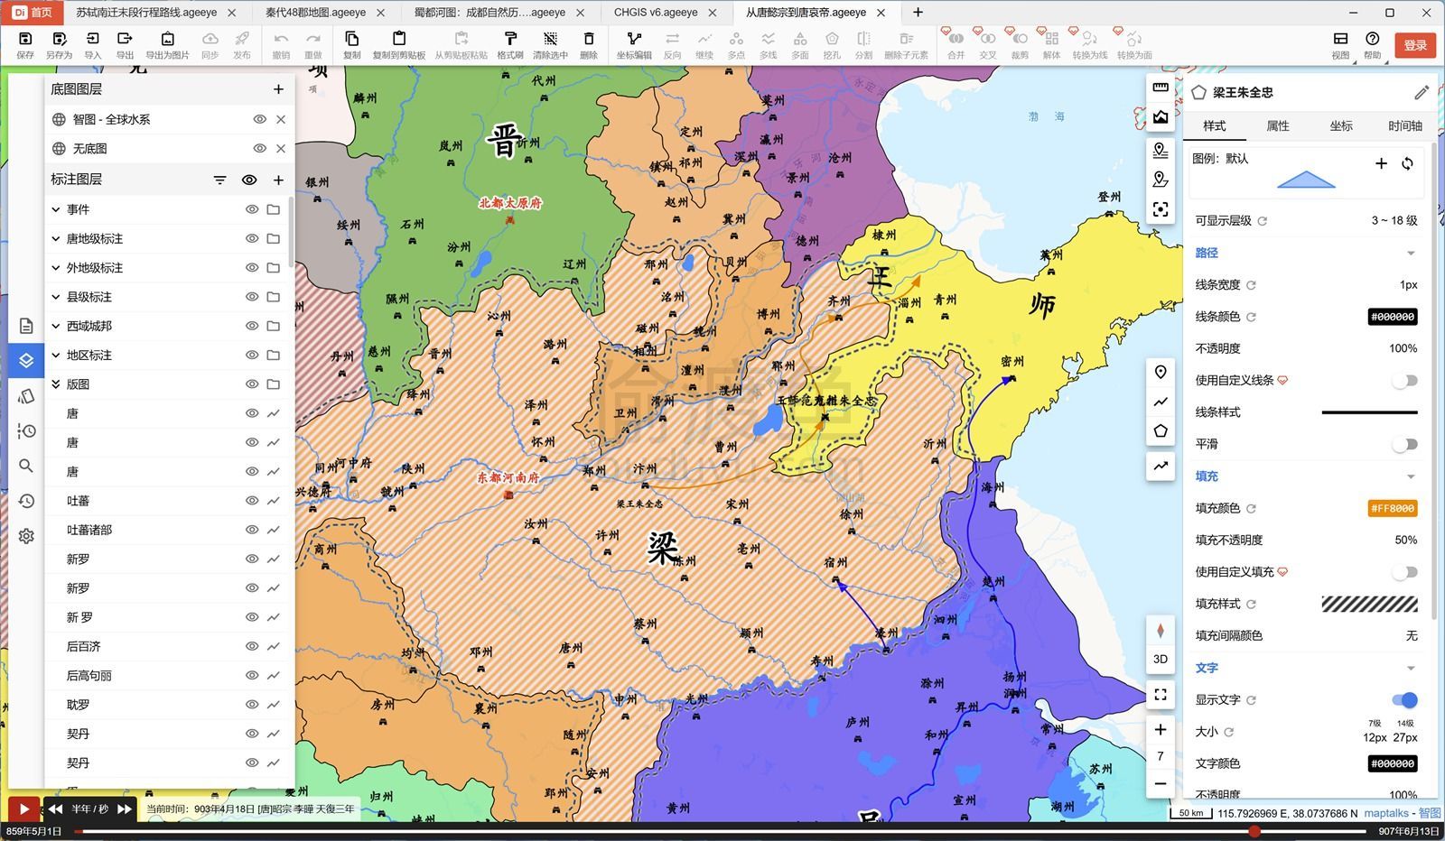The width and height of the screenshot is (1445, 841).
Task: Click Export as Image (导出为图片) icon
Action: point(167,44)
